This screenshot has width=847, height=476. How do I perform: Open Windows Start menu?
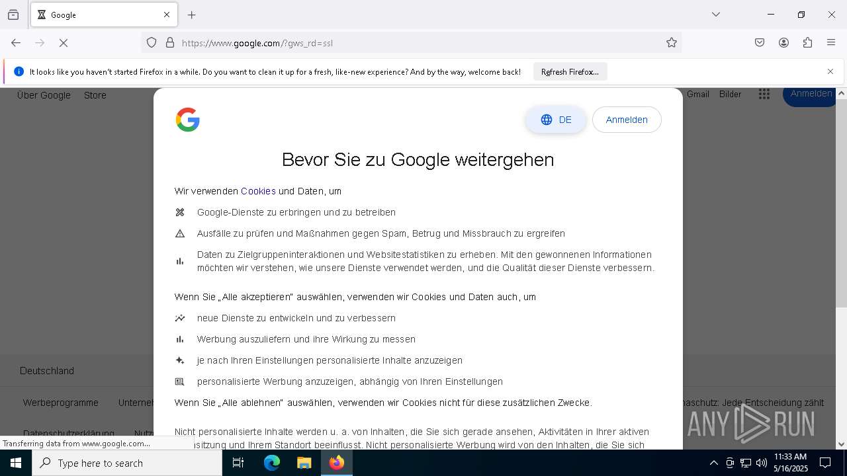pos(16,463)
